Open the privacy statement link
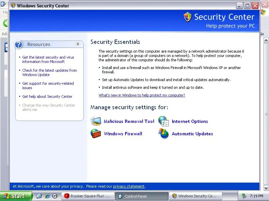 (129, 186)
